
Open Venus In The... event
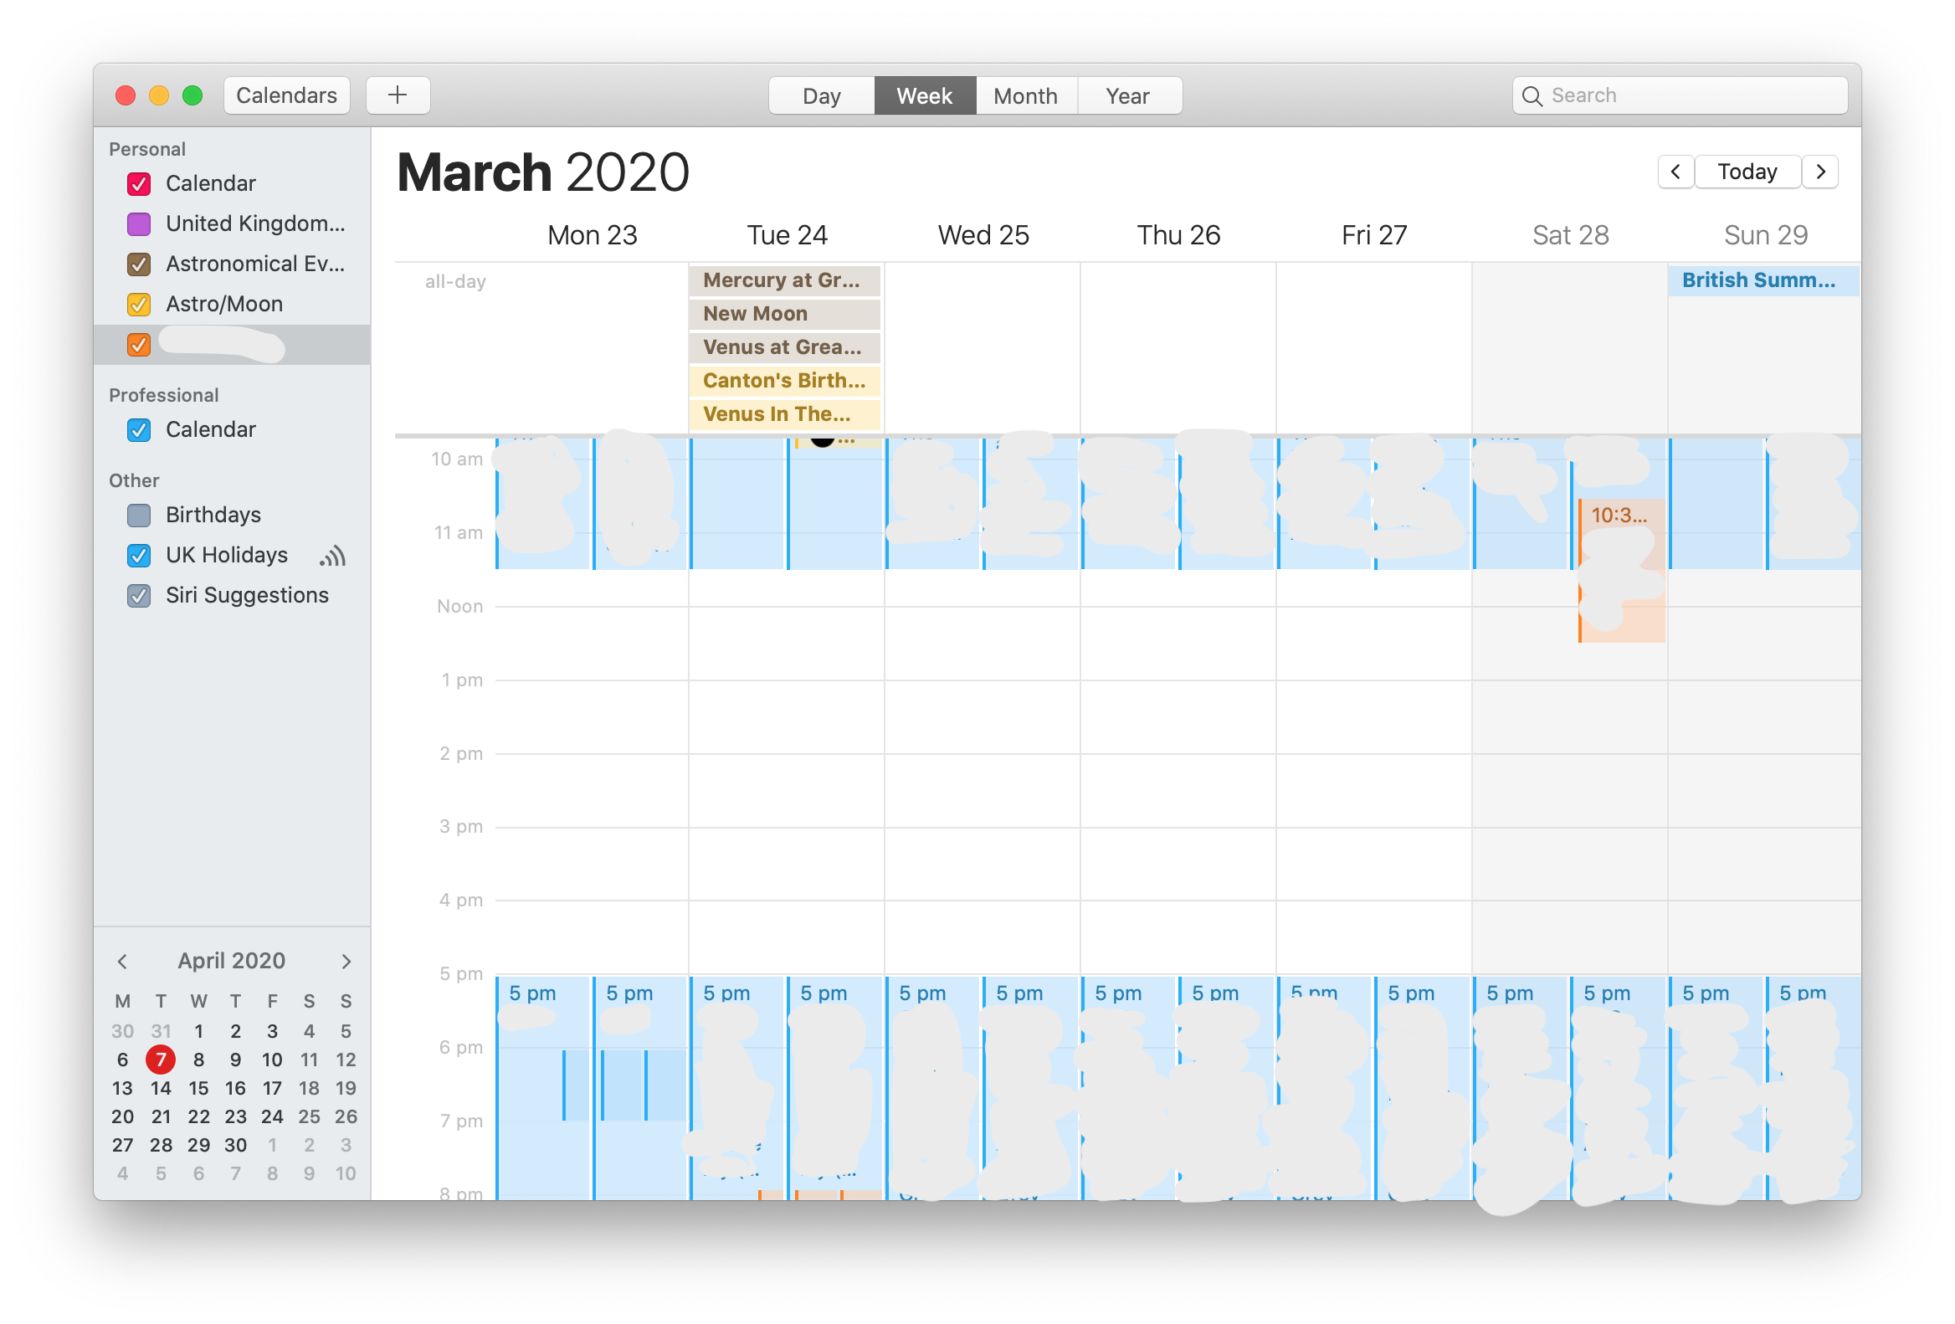click(x=784, y=414)
